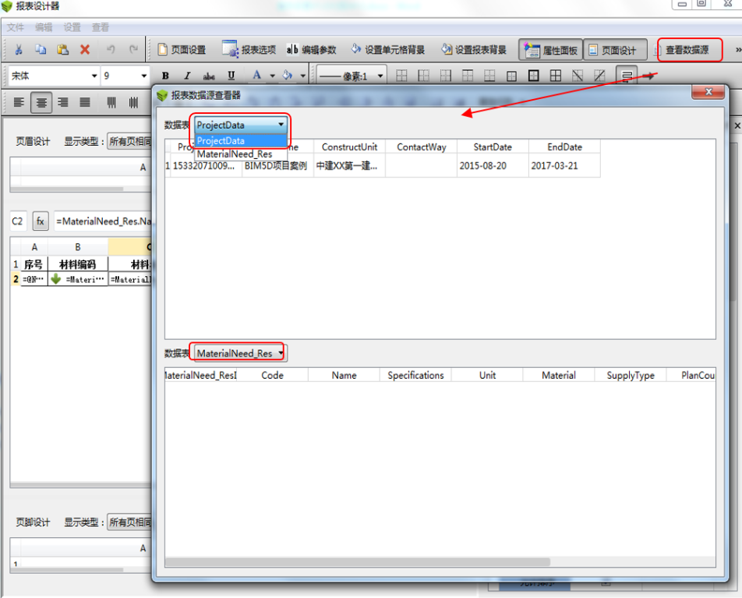
Task: Expand the toolbar overflow chevron
Action: coord(738,50)
